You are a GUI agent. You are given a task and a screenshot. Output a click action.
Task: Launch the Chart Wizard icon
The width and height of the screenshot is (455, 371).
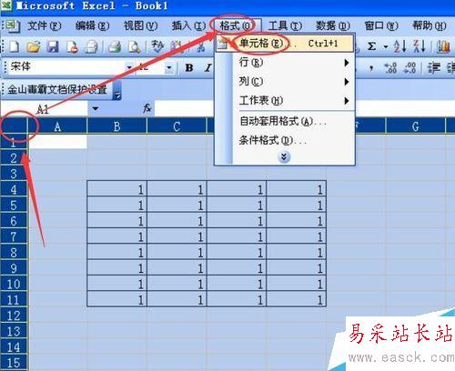tap(443, 46)
